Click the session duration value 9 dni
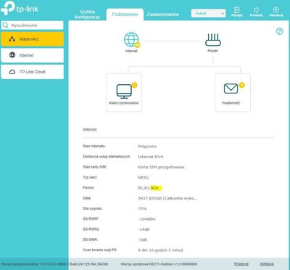This screenshot has height=270, width=290. [160, 250]
